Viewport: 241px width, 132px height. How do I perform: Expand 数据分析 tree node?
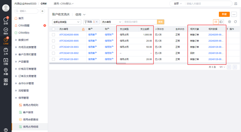pos(16,40)
